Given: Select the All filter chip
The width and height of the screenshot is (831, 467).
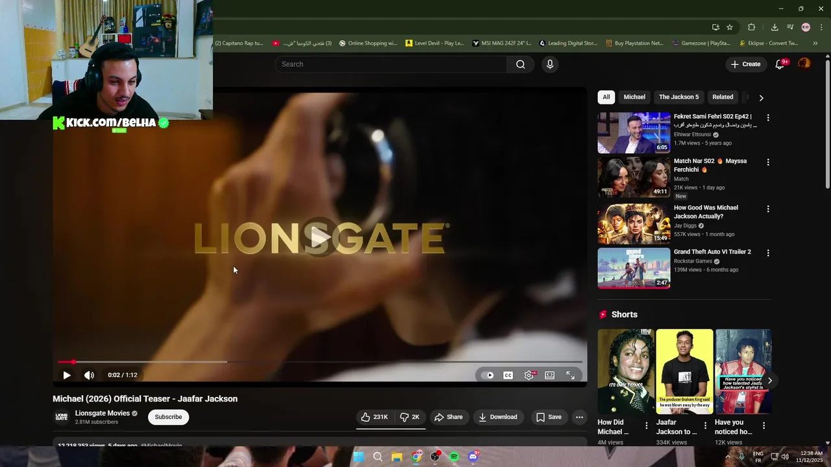Looking at the screenshot, I should click(606, 97).
